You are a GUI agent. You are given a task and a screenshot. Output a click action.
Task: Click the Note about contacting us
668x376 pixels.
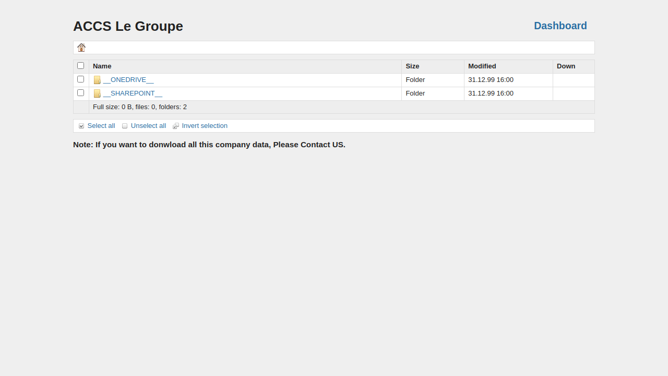click(209, 145)
